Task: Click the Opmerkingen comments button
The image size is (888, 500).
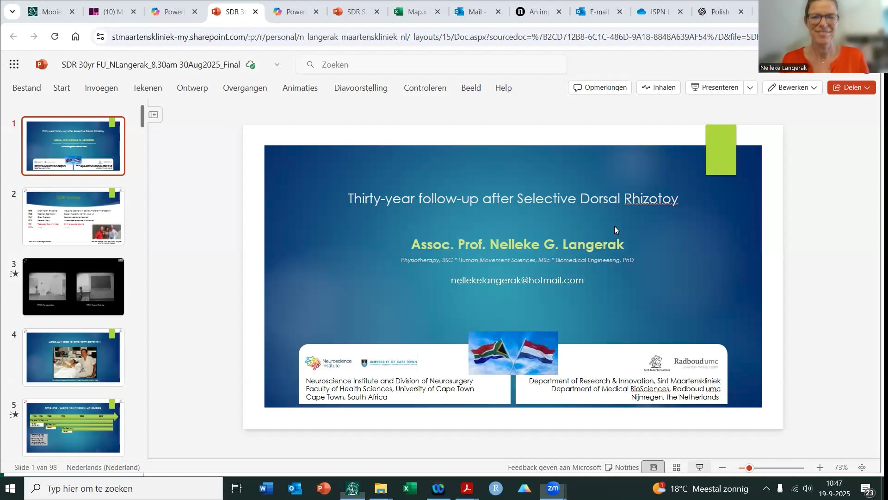Action: click(600, 87)
